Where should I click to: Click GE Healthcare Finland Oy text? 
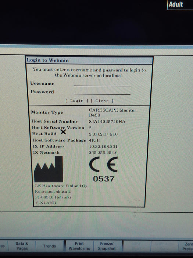[61, 186]
